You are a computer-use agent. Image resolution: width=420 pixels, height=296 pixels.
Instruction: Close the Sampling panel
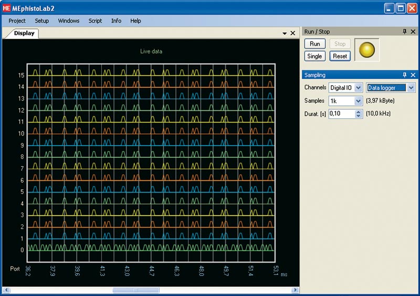coord(413,75)
